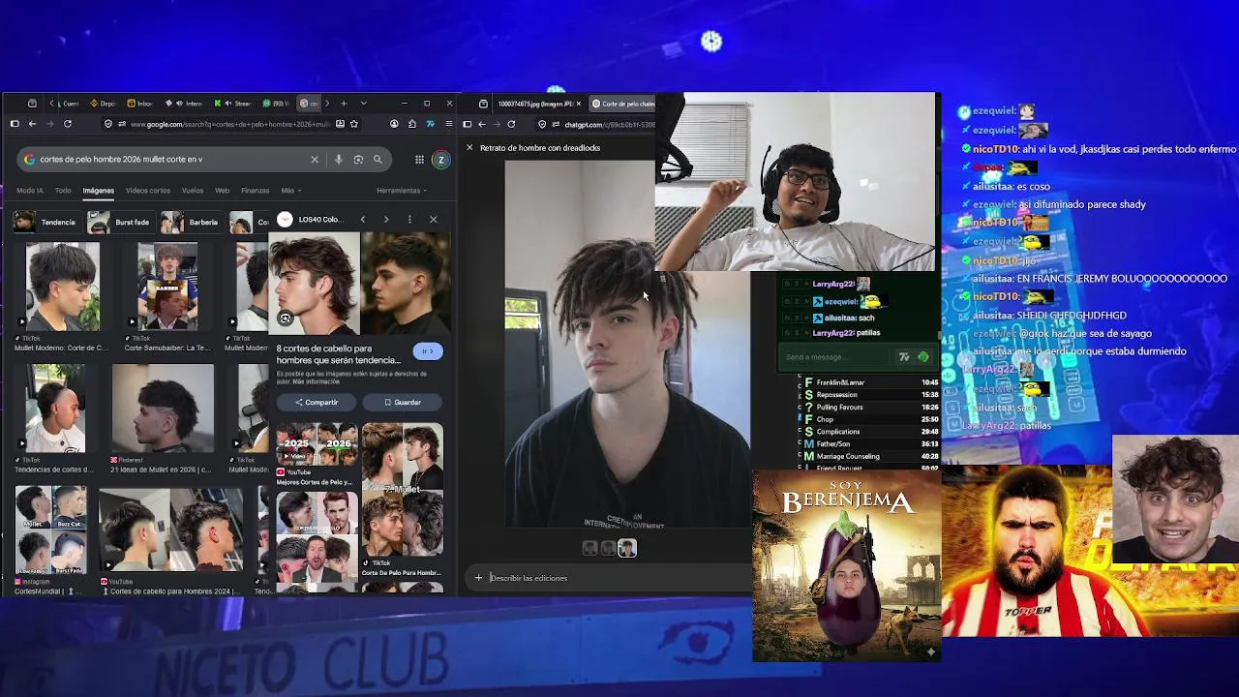Screen dimensions: 1239x697
Task: Click the plus icon beside Describir las ediciones
Action: [478, 578]
